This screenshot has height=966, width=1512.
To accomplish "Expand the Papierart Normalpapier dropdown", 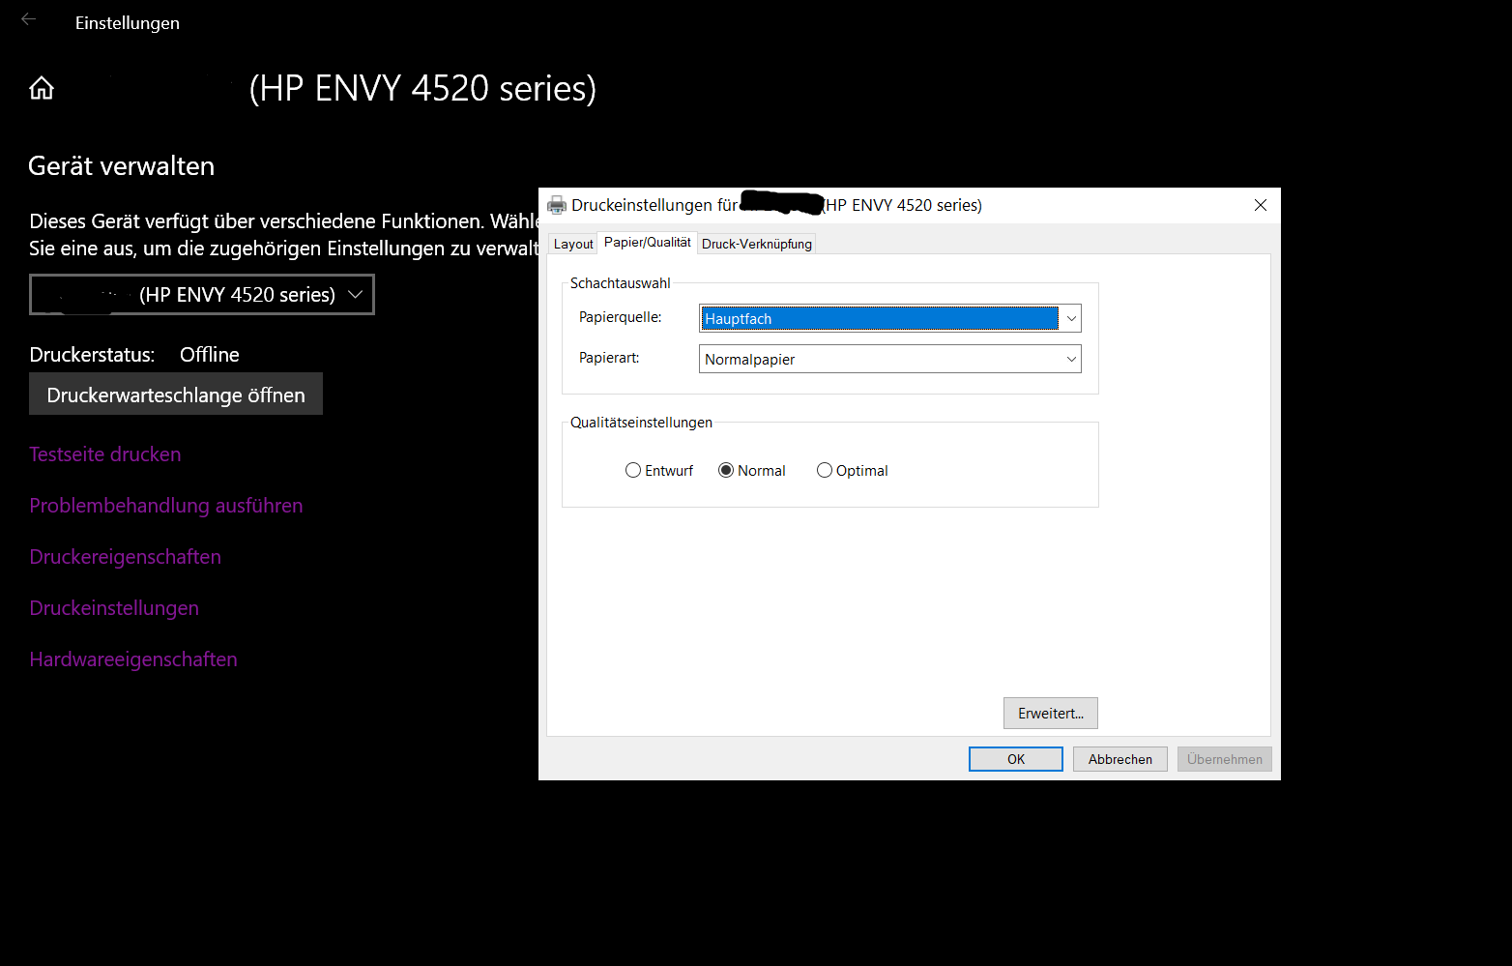I will coord(889,359).
